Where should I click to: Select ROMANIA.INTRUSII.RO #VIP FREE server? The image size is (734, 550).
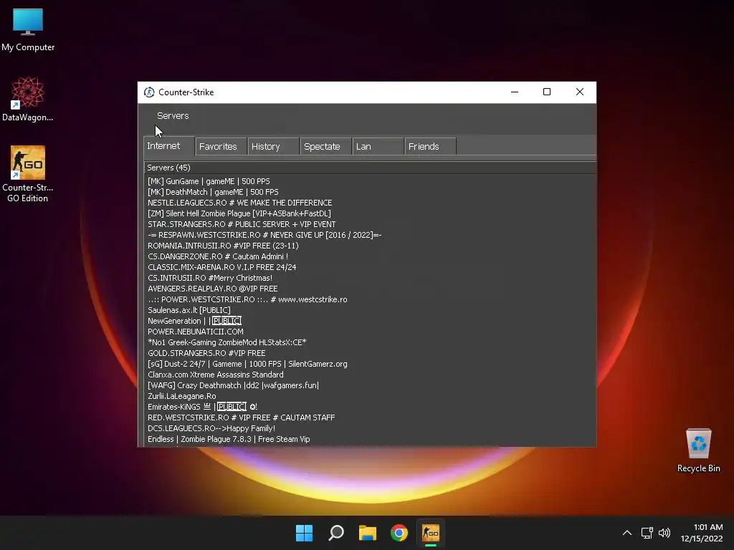(370, 246)
